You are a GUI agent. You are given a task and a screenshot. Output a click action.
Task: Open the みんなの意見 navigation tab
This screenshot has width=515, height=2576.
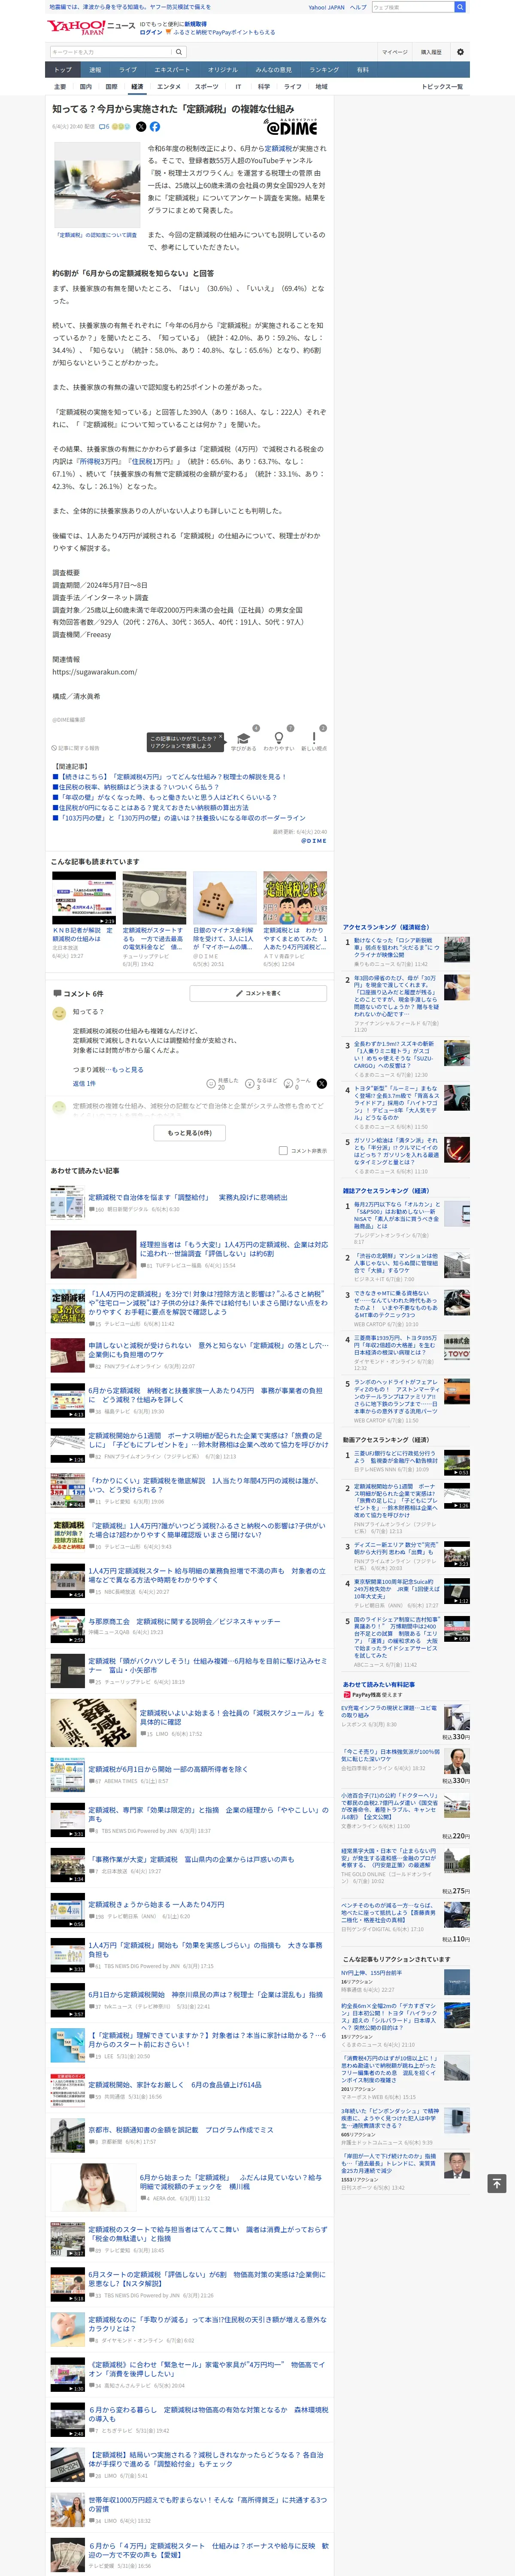click(x=273, y=70)
